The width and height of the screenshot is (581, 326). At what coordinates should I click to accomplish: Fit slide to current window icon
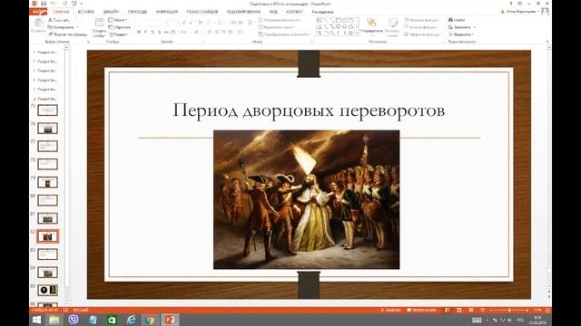click(547, 310)
